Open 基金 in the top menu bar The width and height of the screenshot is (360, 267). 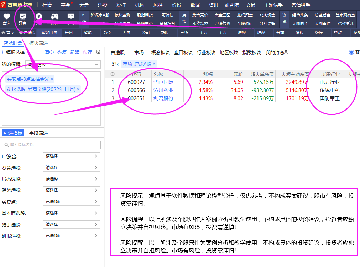click(66, 5)
